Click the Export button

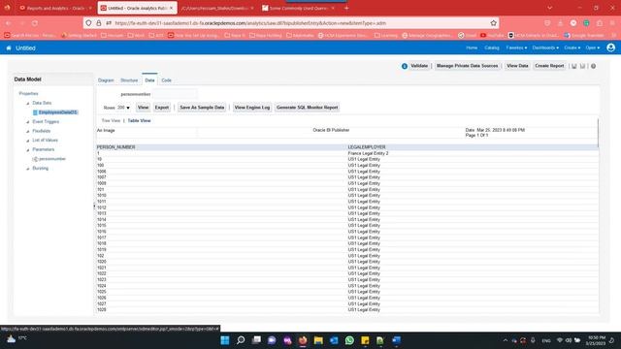point(162,108)
